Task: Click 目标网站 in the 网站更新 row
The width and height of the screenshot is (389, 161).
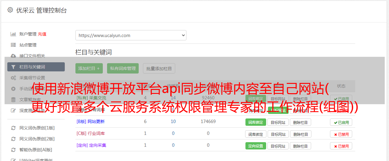Action: tap(278, 122)
